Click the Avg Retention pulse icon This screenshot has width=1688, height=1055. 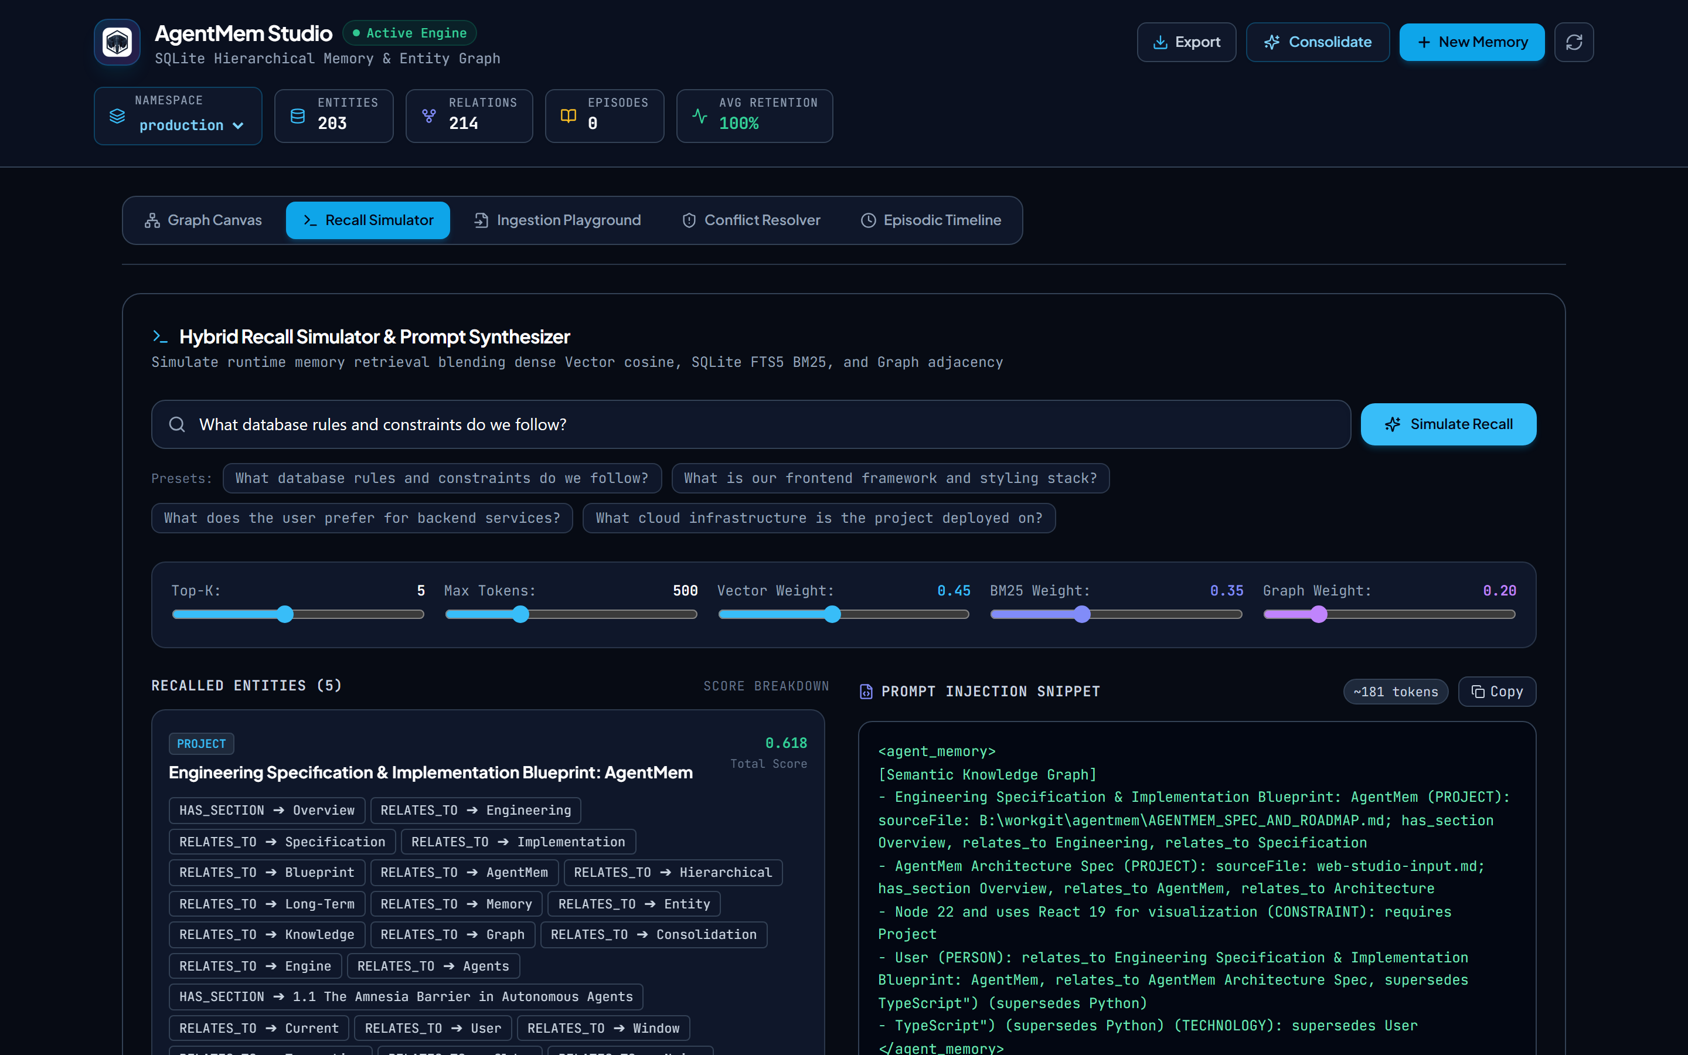pos(700,116)
